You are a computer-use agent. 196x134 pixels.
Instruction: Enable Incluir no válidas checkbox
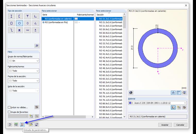point(9,107)
